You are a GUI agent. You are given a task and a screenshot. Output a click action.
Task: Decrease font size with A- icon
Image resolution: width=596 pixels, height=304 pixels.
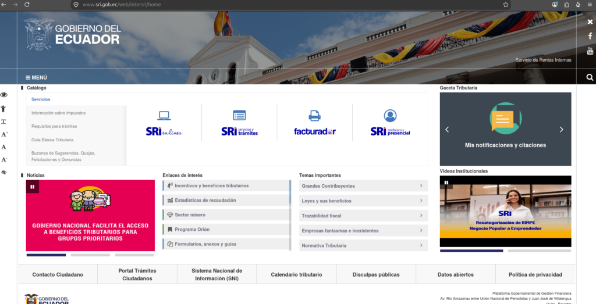(x=4, y=160)
